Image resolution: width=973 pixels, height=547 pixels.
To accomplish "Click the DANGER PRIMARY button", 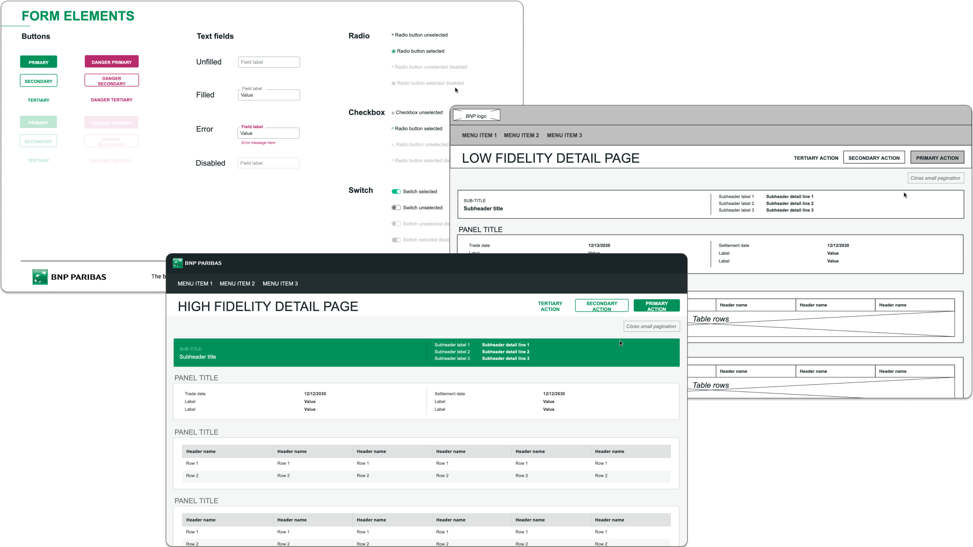I will click(x=111, y=62).
